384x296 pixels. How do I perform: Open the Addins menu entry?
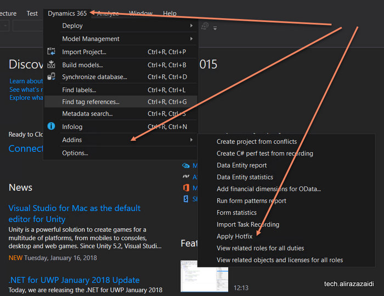[121, 140]
